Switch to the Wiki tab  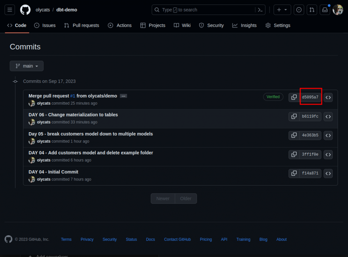[182, 25]
